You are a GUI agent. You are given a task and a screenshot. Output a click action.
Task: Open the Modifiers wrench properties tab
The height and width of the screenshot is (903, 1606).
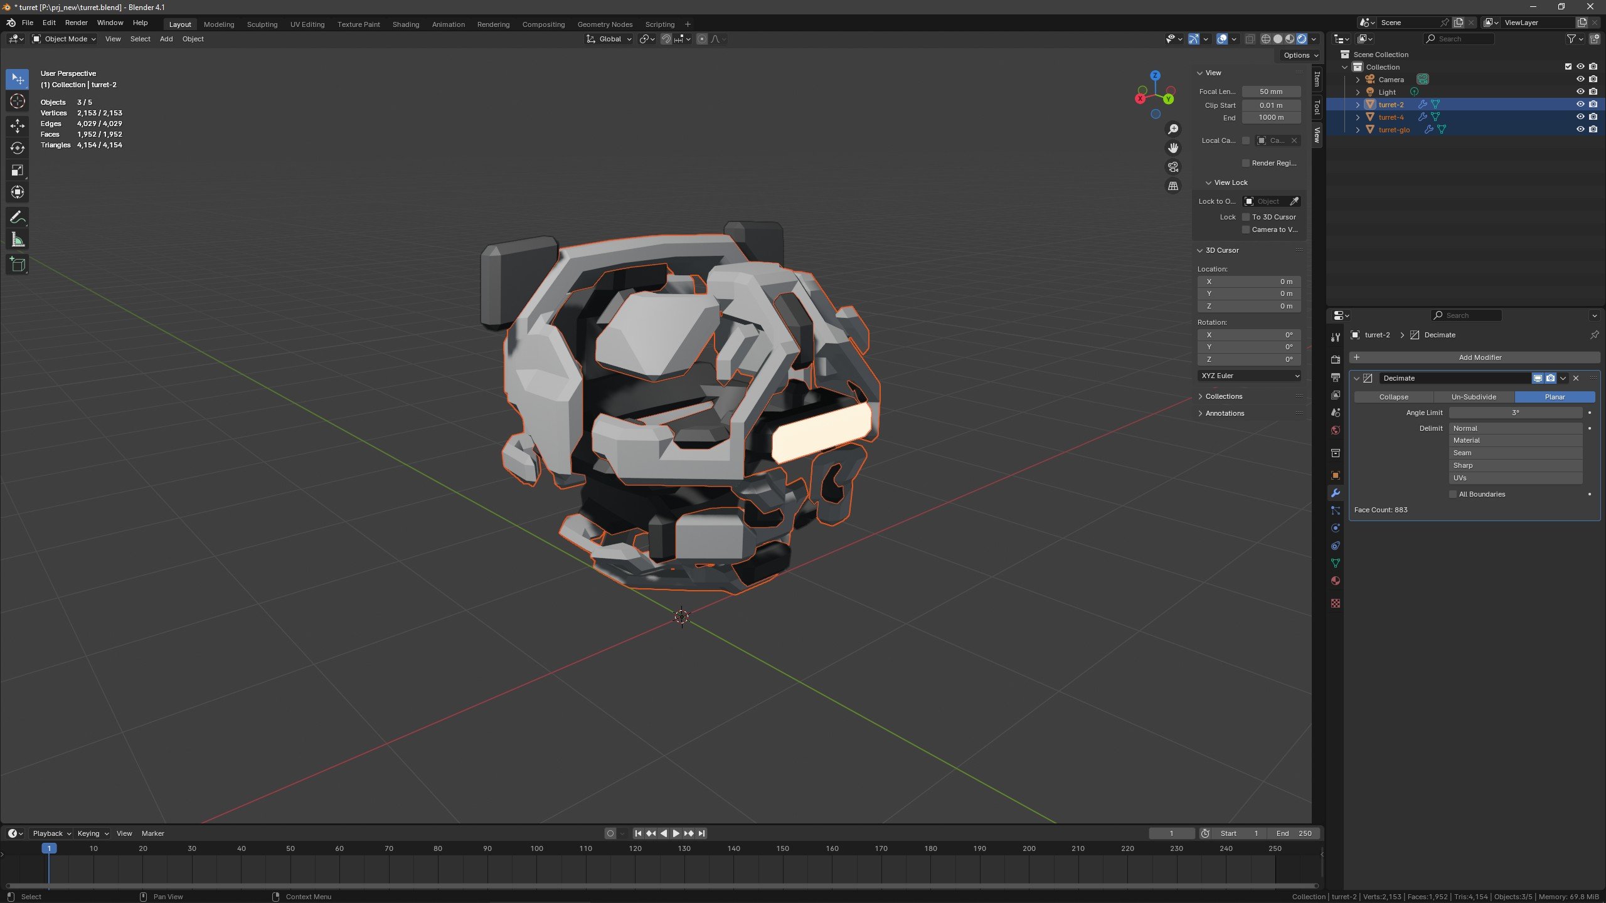[1336, 493]
